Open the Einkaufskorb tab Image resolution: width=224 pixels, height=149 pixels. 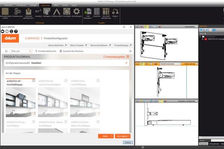coord(214,143)
